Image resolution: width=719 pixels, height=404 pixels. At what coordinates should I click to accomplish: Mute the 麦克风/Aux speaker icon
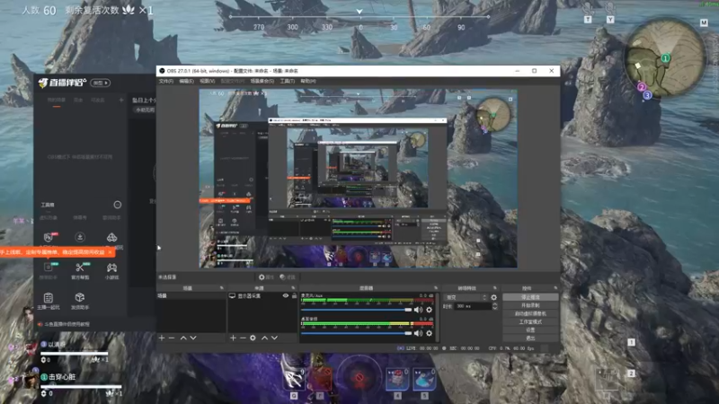[418, 310]
